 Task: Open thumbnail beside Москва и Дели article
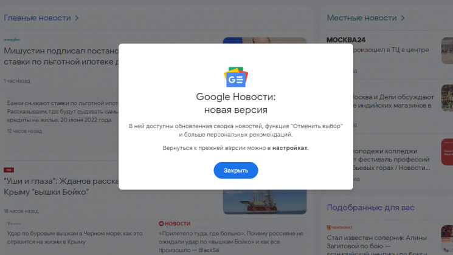[x=447, y=98]
